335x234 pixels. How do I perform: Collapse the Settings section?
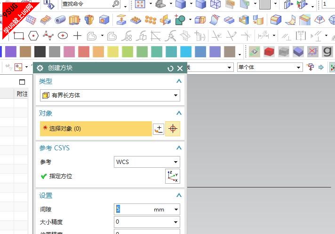(179, 195)
